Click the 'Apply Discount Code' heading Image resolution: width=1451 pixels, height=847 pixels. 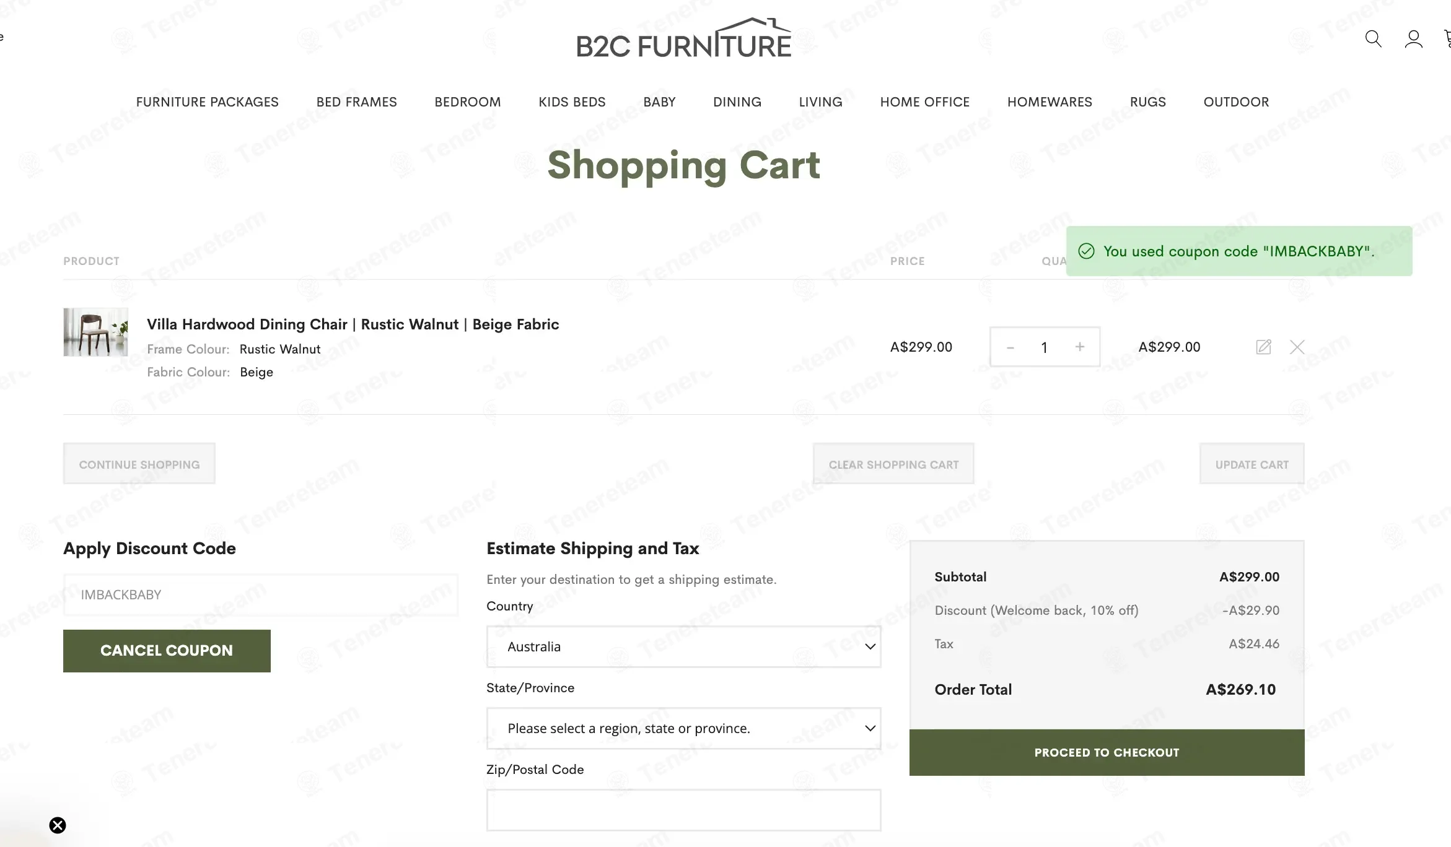[149, 549]
